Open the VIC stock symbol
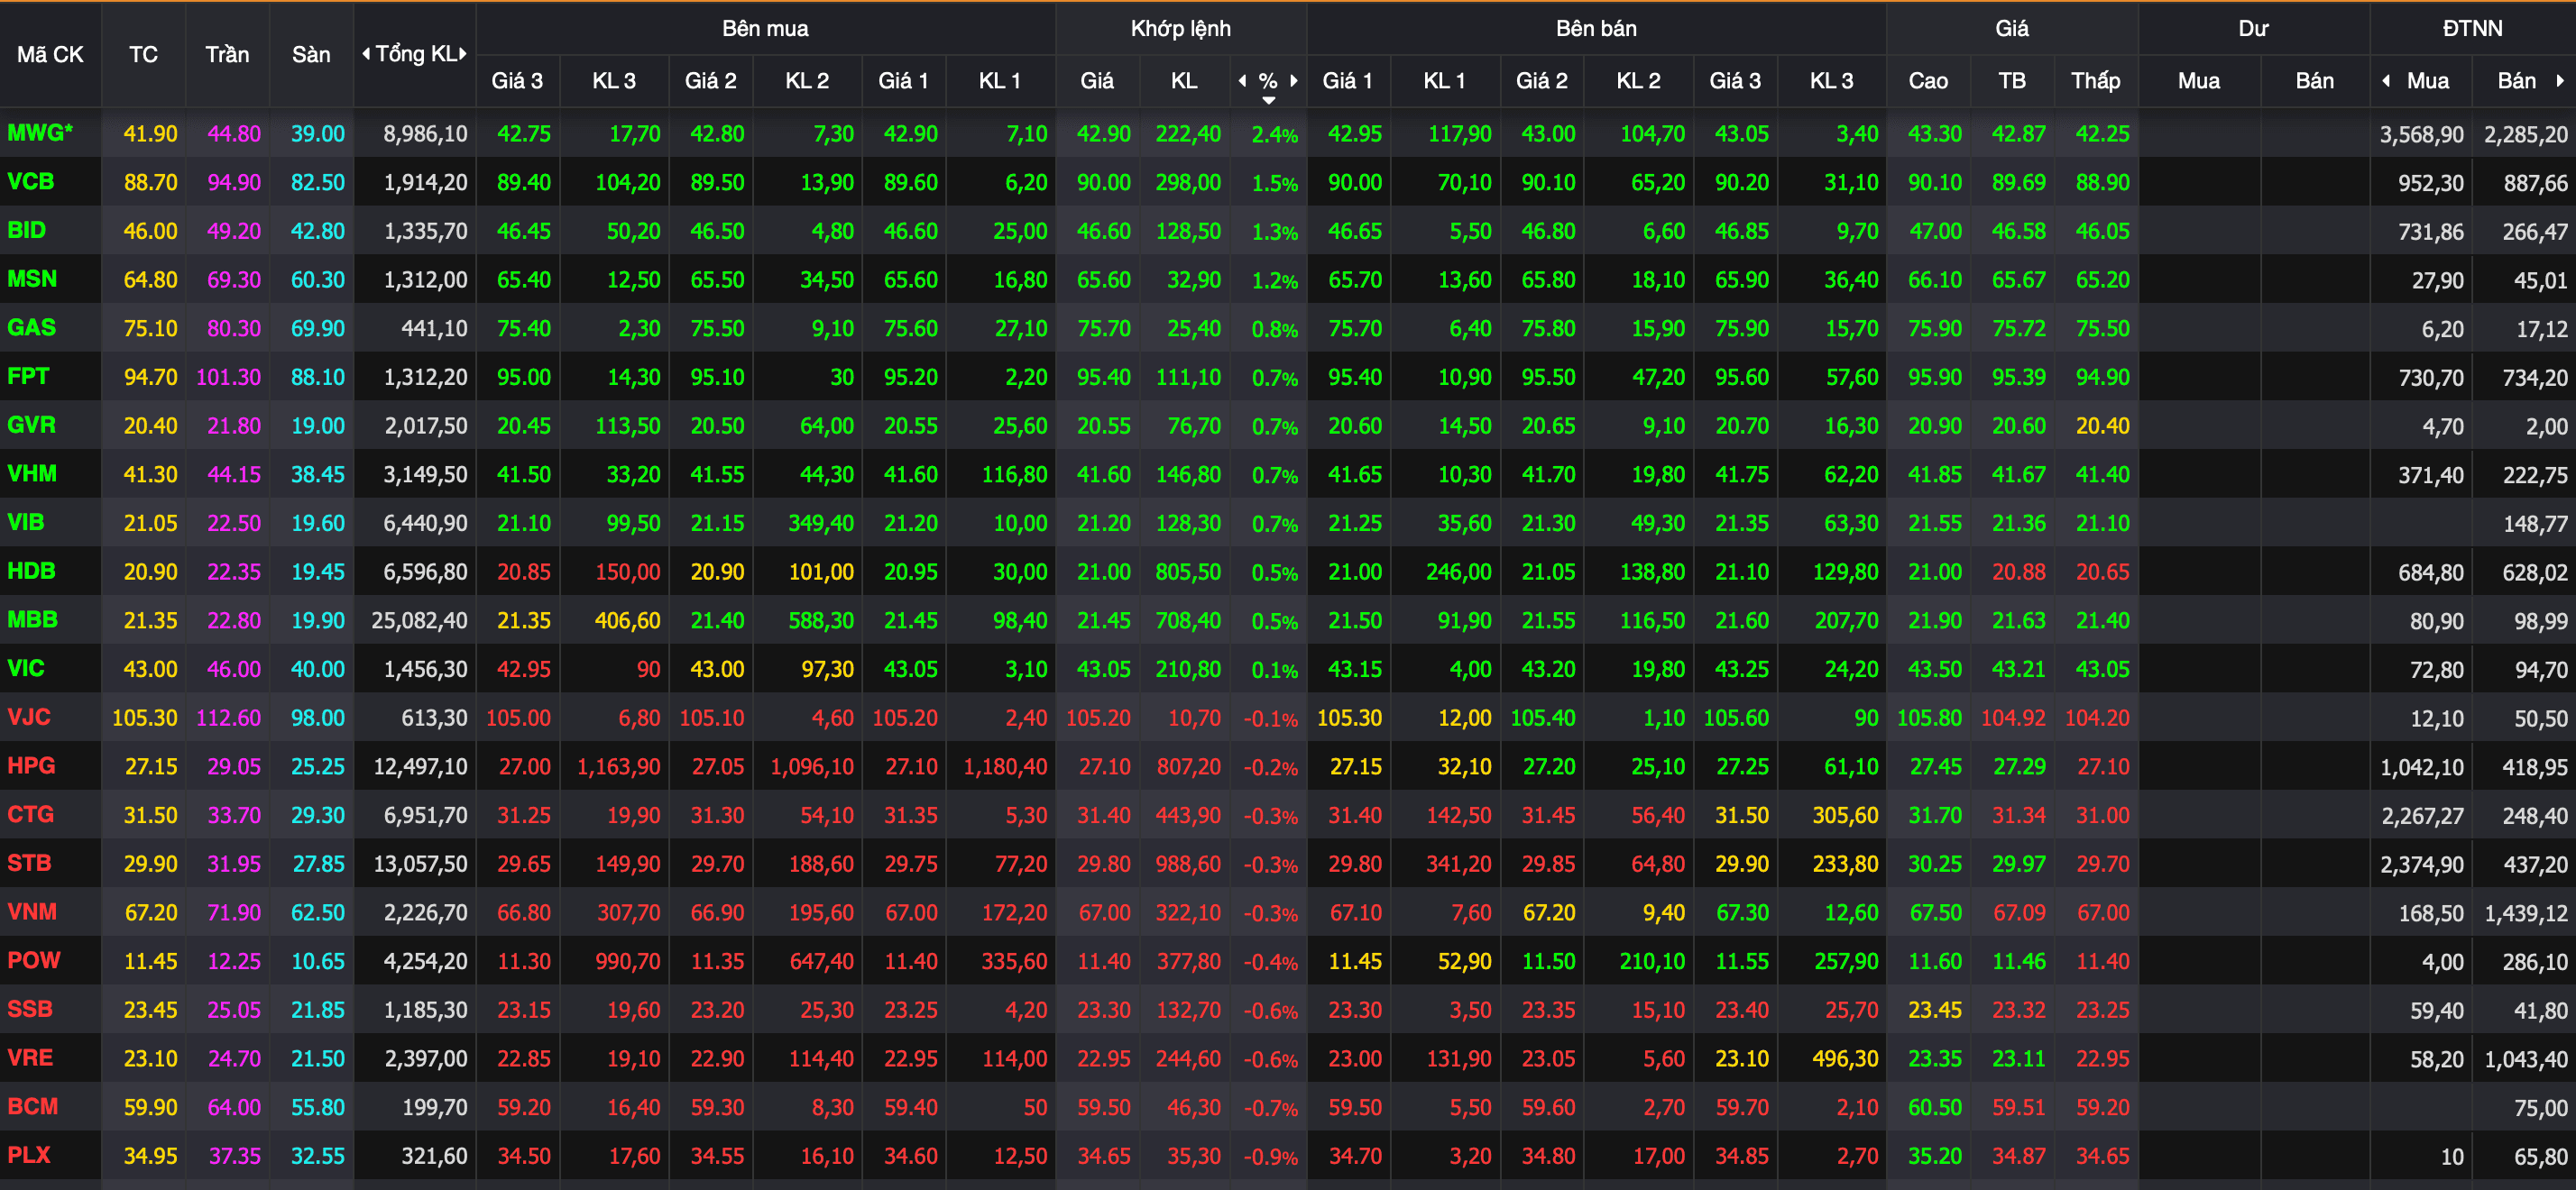 pos(26,668)
